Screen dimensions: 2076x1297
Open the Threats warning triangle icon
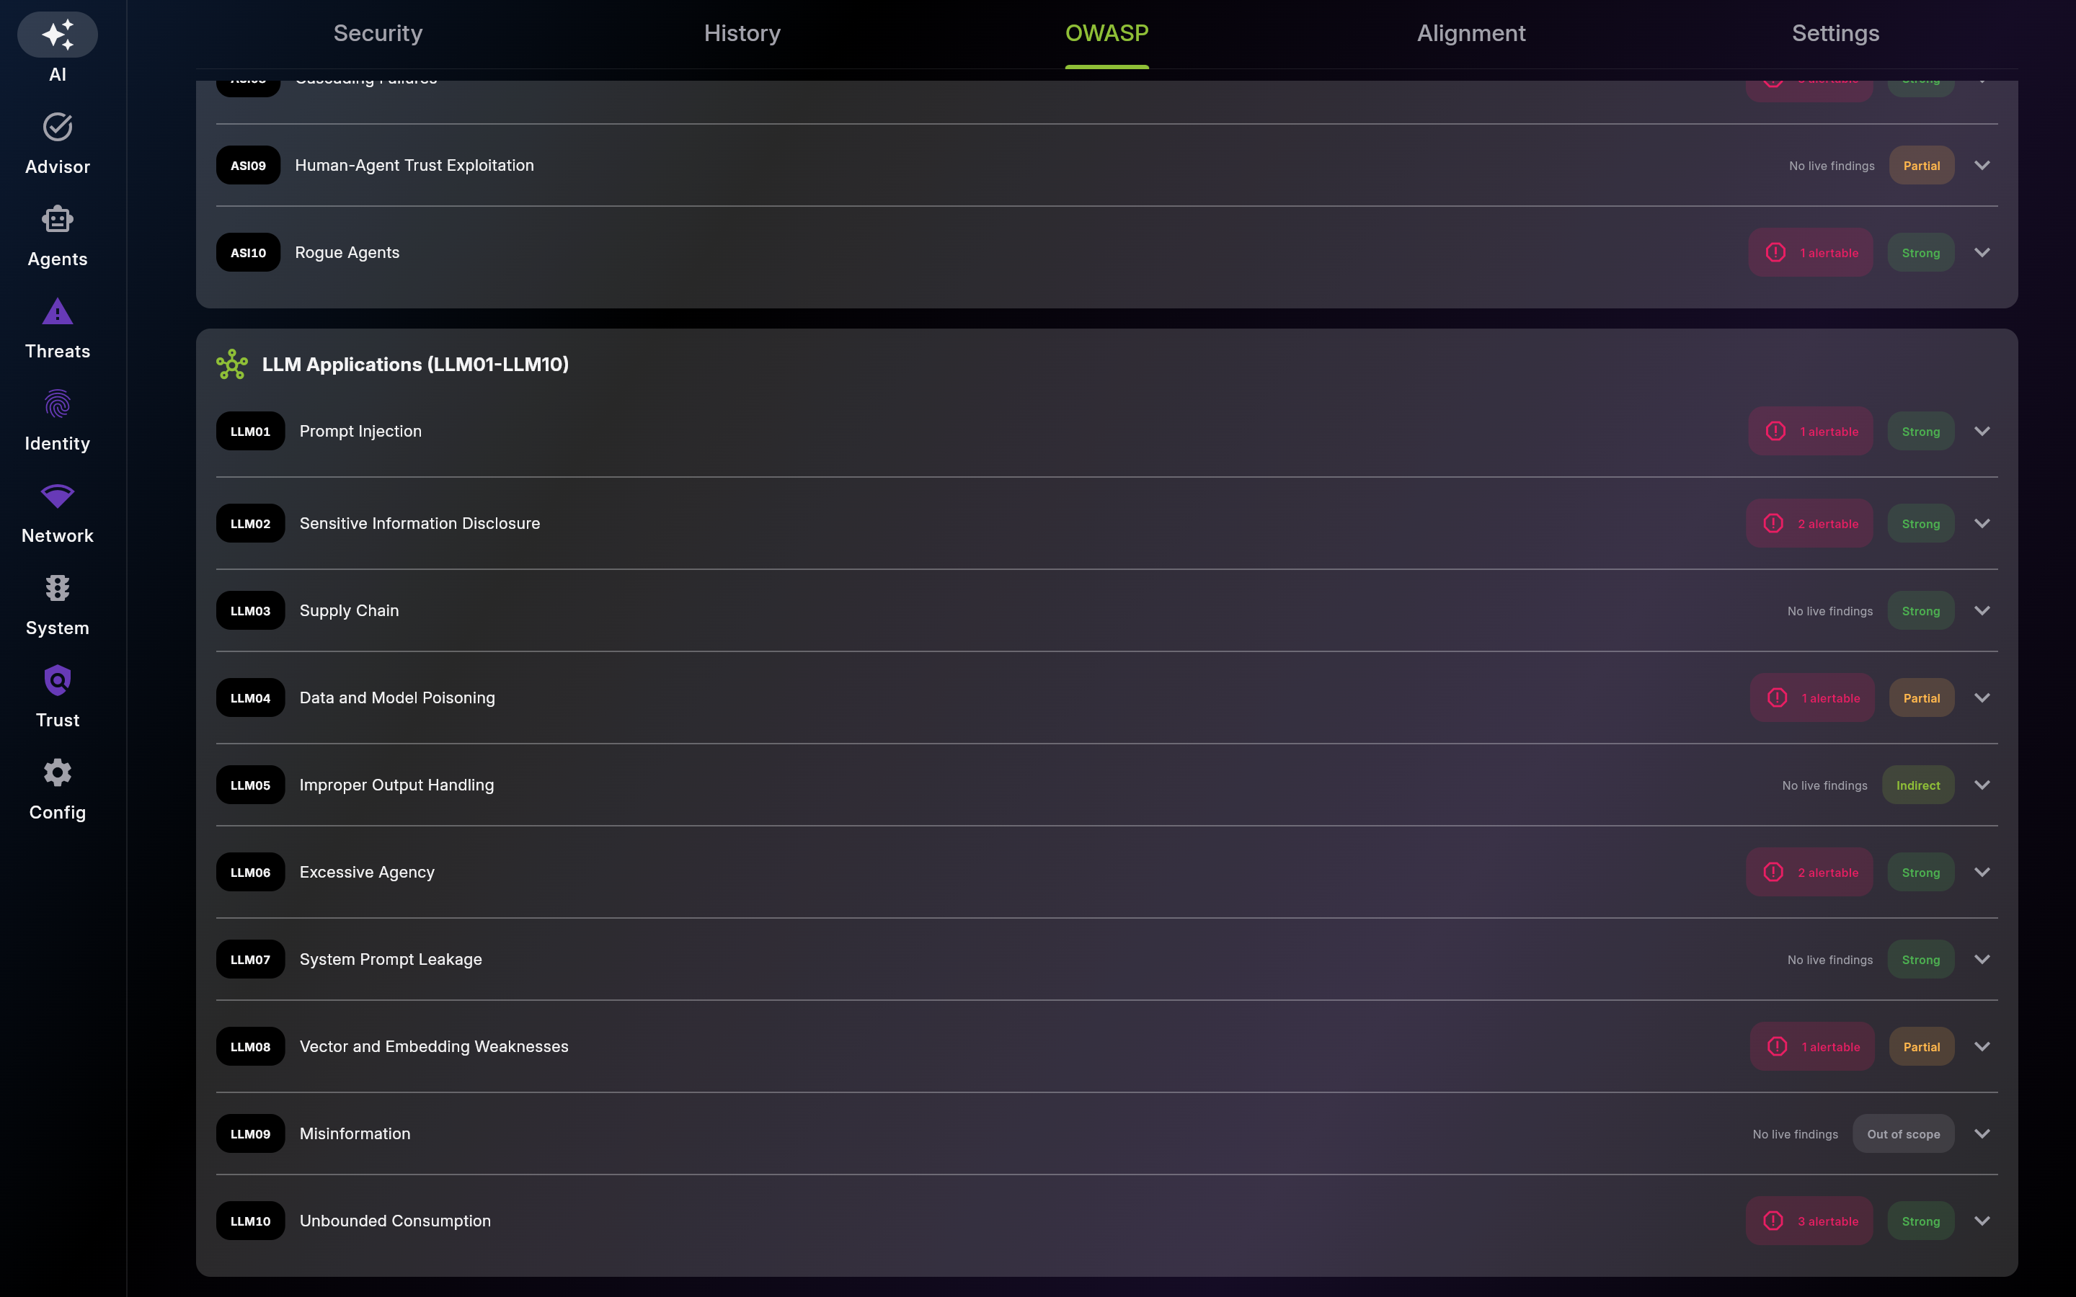click(58, 311)
